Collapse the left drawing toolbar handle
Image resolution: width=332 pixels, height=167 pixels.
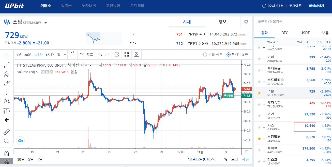[x=13, y=146]
